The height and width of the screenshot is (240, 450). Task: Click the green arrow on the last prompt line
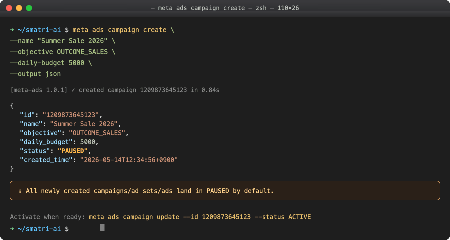(x=12, y=229)
